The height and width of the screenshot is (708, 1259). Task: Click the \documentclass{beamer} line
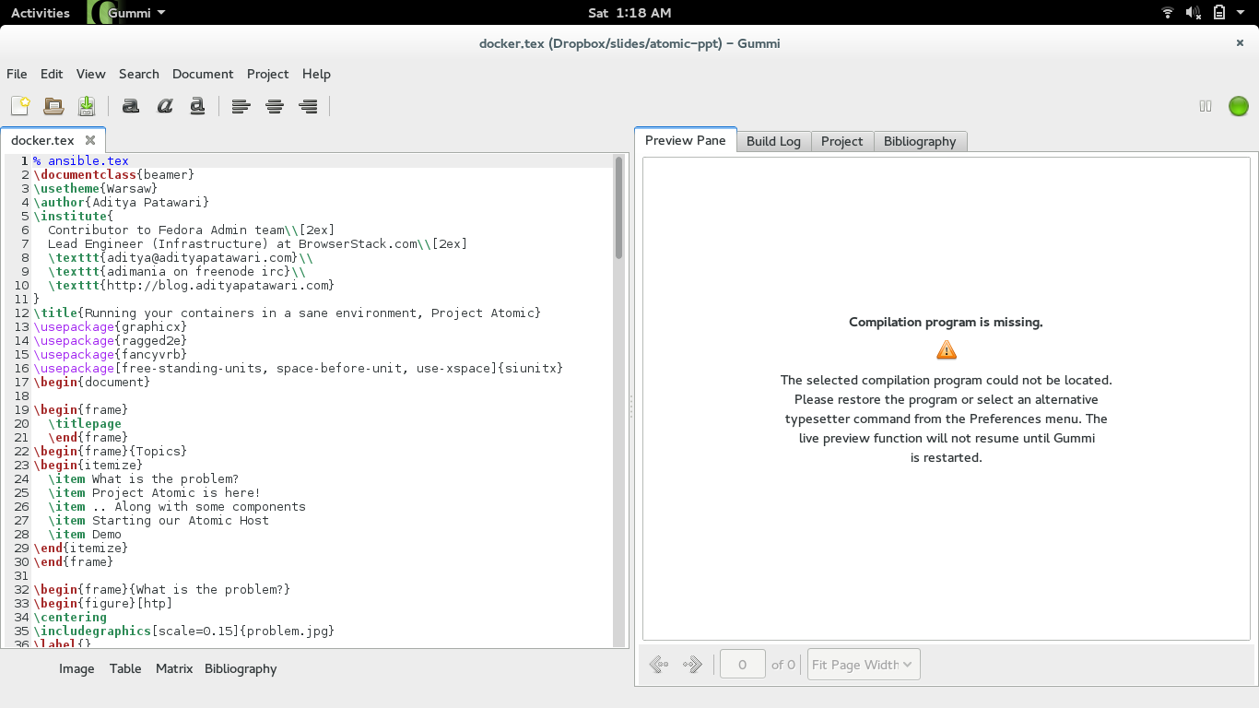click(114, 174)
